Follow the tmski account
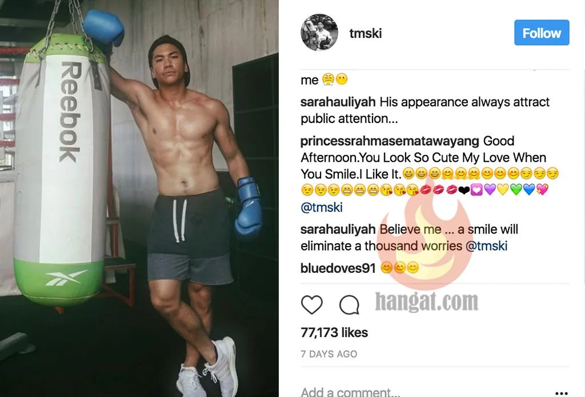This screenshot has width=585, height=397. pos(542,33)
